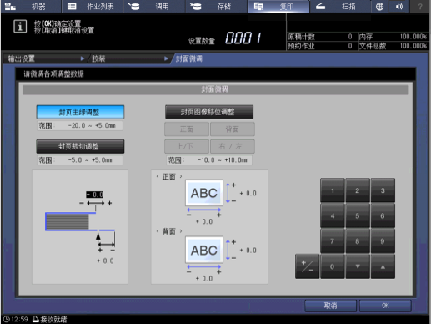The image size is (431, 324).
Task: Tap keypad digit 3
Action: (x=383, y=190)
